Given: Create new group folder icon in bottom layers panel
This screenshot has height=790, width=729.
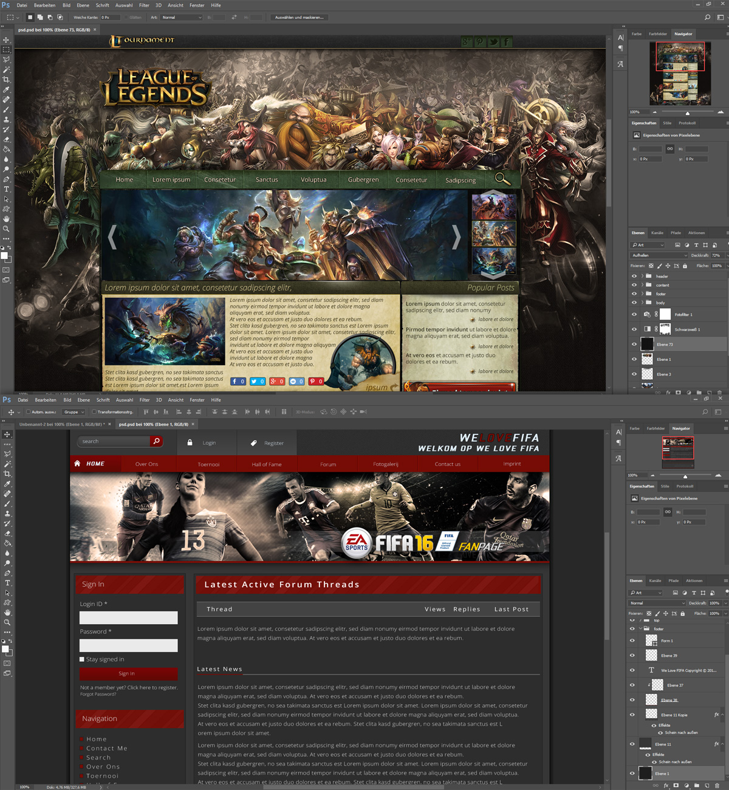Looking at the screenshot, I should (697, 785).
